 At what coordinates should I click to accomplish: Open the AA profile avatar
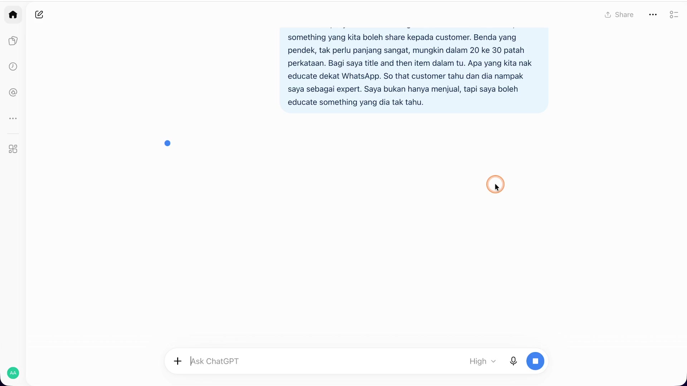click(x=13, y=373)
